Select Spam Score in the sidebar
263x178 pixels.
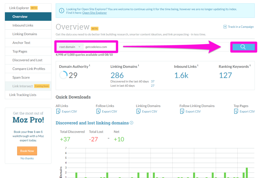(x=28, y=78)
